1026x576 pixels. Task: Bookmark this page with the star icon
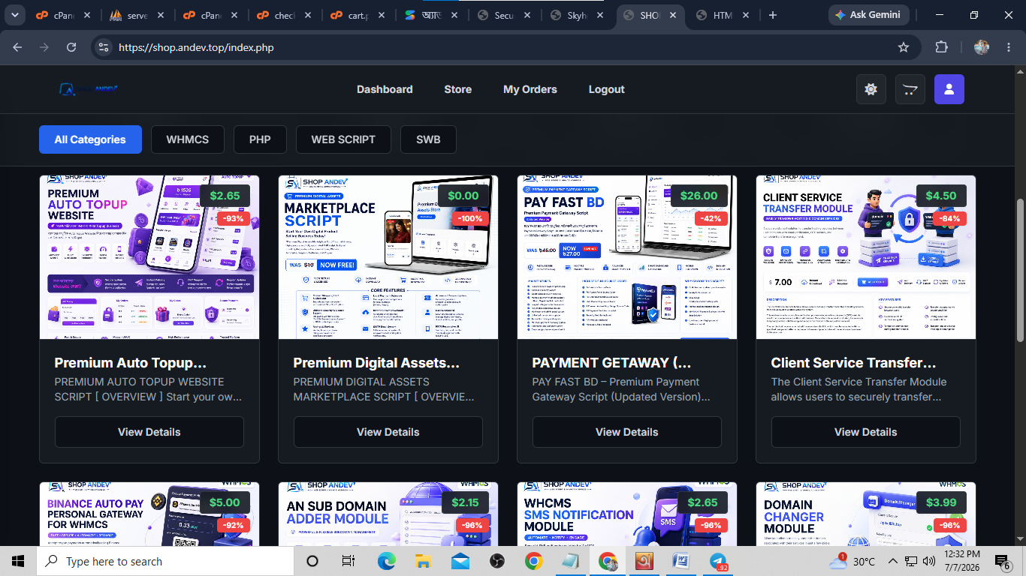[x=904, y=47]
